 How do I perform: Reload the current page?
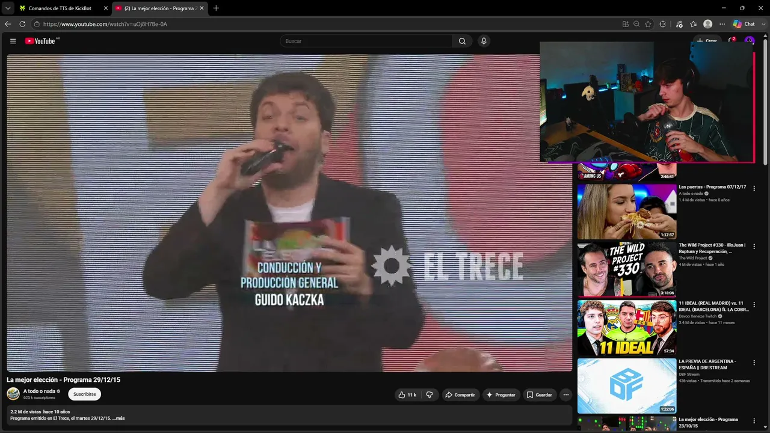pyautogui.click(x=22, y=24)
